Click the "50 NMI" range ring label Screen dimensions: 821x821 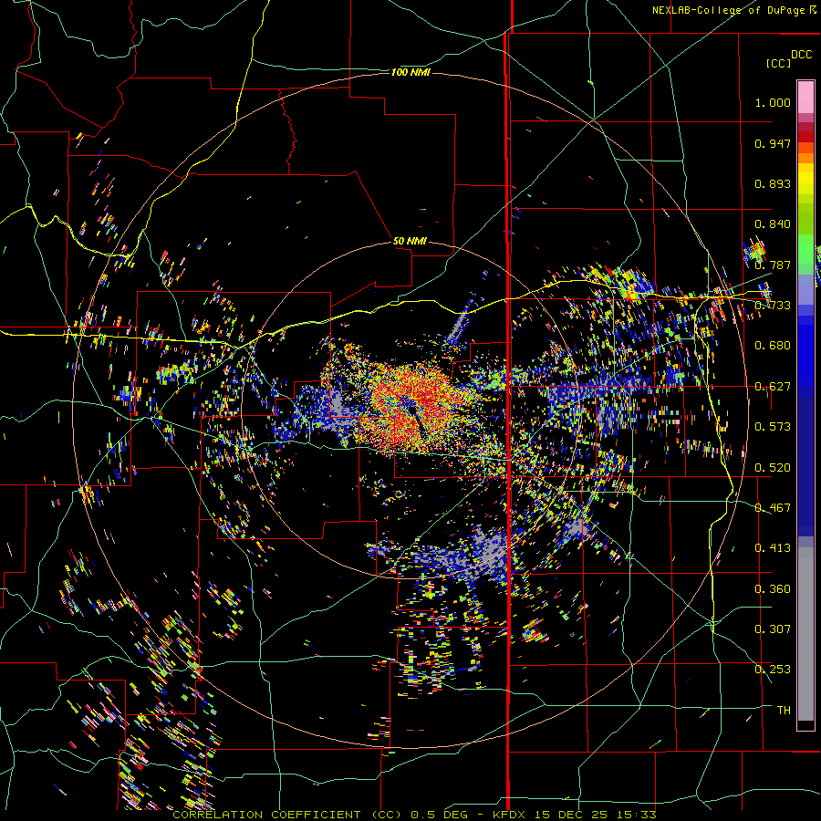pyautogui.click(x=410, y=242)
